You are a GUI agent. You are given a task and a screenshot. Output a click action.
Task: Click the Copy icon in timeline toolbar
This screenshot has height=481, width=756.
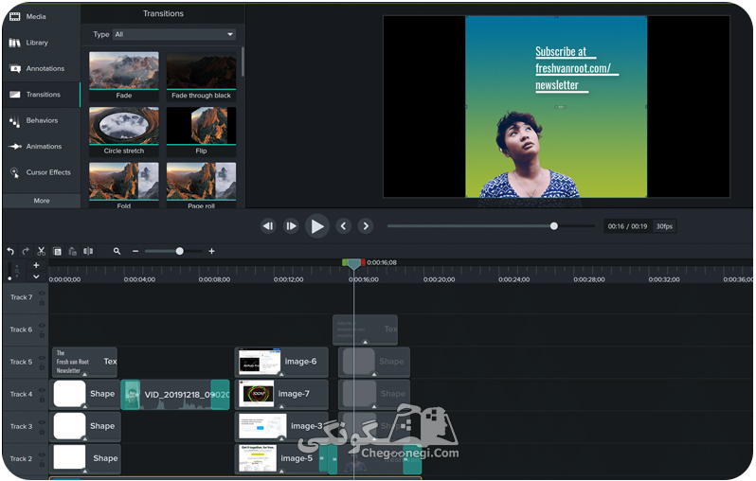pos(57,251)
